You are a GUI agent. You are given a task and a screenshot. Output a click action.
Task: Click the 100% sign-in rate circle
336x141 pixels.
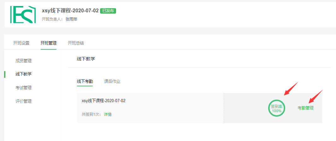click(276, 108)
